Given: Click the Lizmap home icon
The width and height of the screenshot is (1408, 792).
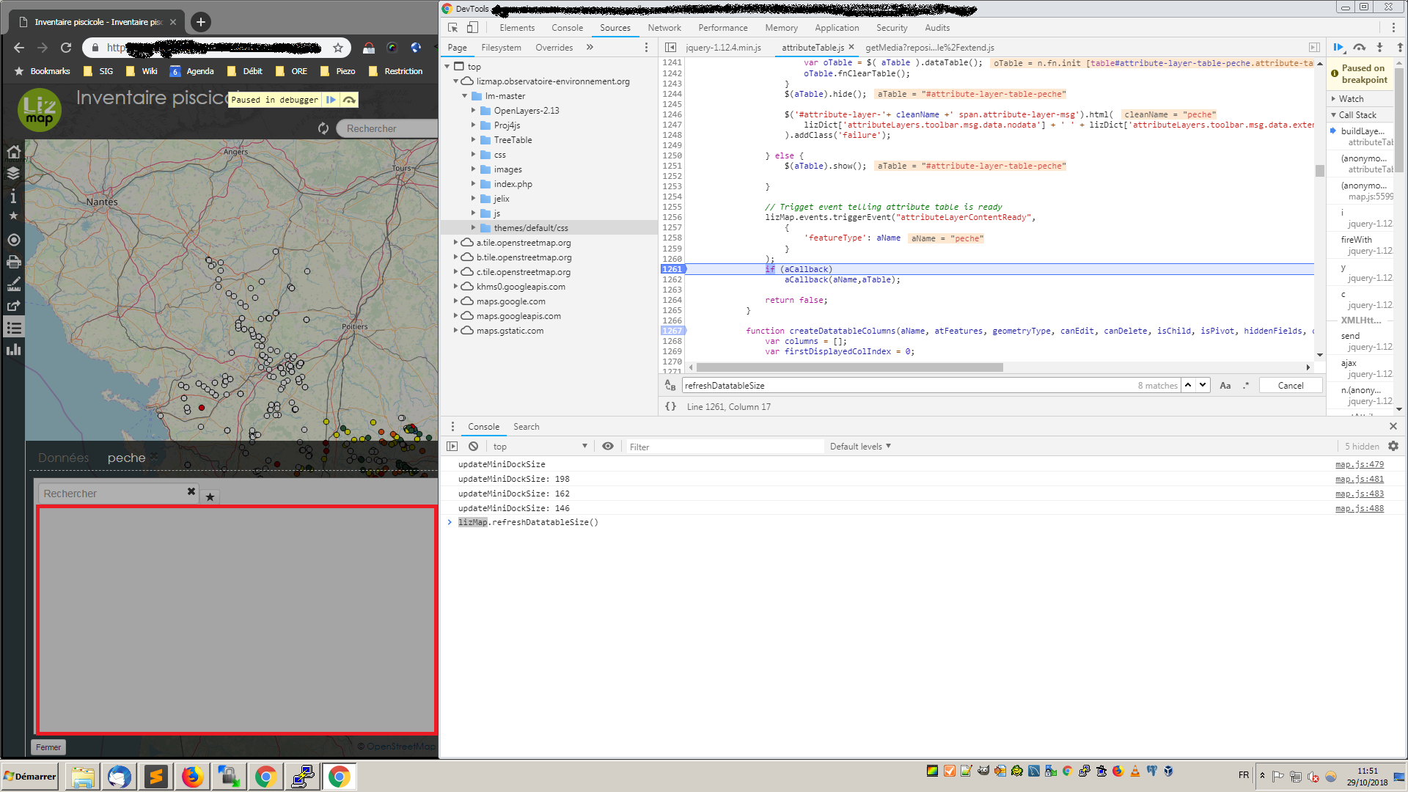Looking at the screenshot, I should tap(13, 152).
